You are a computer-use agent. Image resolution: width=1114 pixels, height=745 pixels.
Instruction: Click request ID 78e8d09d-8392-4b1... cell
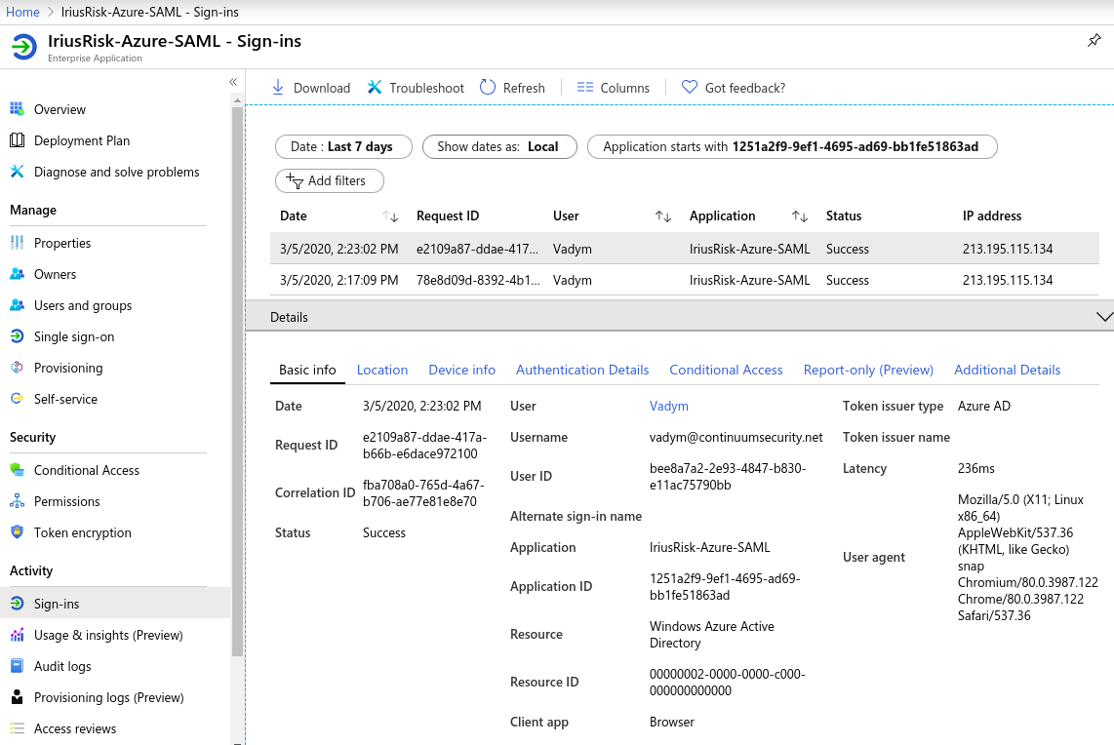tap(478, 281)
